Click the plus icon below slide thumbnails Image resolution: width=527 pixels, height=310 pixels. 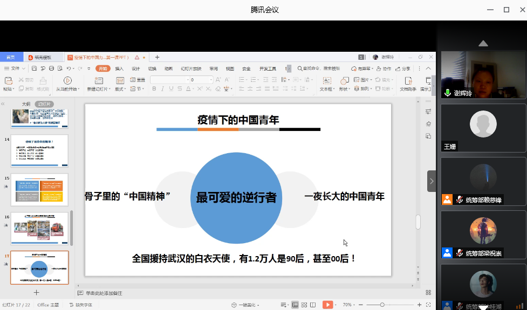click(37, 292)
